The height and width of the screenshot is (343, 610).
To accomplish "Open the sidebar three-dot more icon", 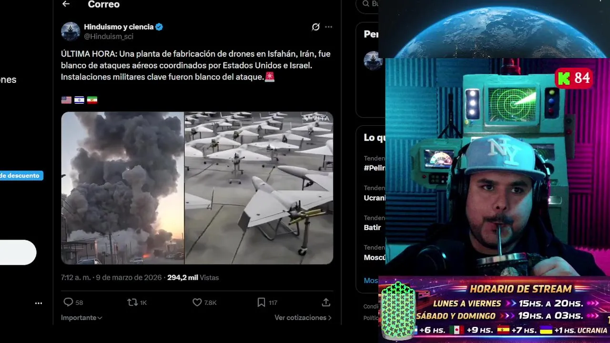I will point(39,303).
